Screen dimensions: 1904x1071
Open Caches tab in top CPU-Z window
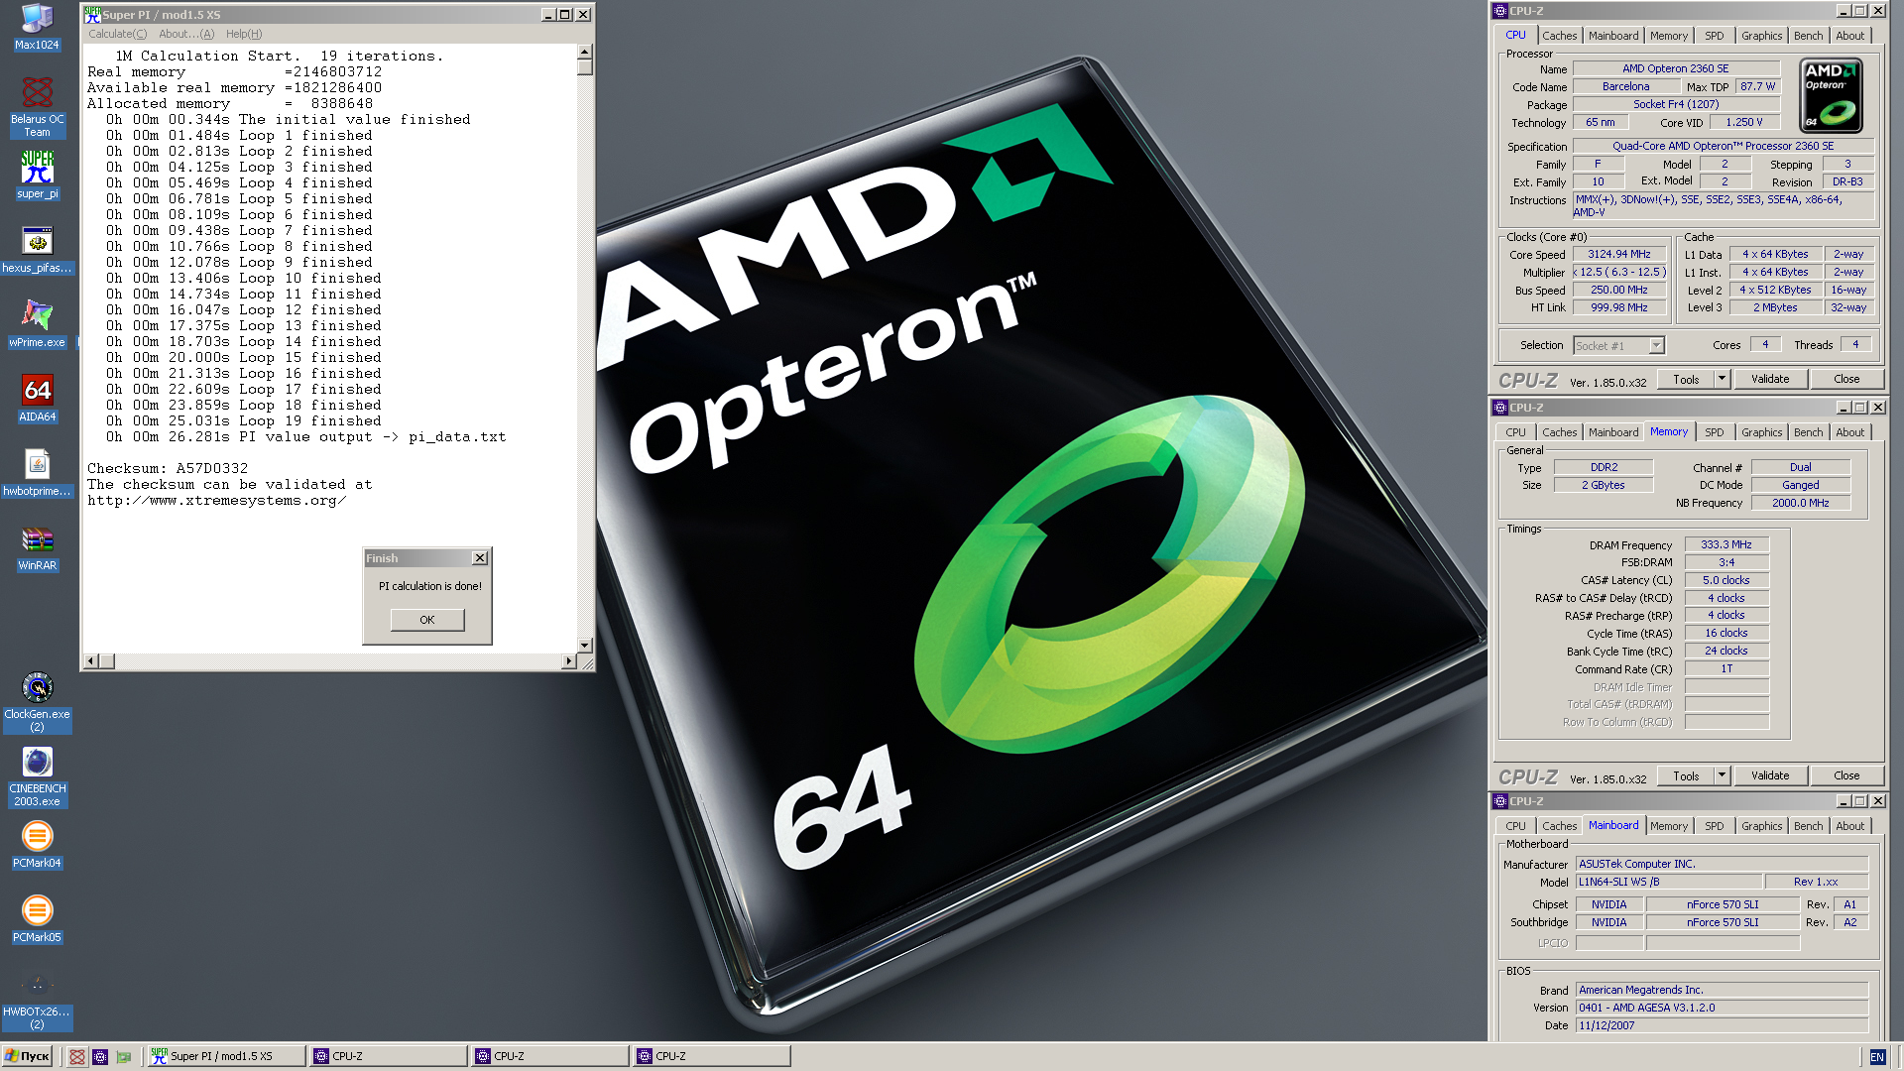click(x=1559, y=36)
